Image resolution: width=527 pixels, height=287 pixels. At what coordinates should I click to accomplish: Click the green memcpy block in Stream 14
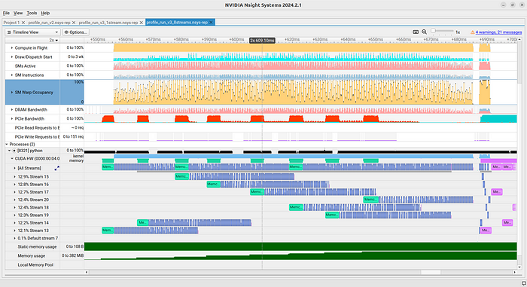[143, 223]
